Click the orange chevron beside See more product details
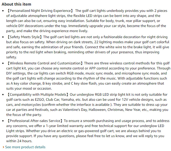The height and width of the screenshot is (151, 171). click(3, 147)
